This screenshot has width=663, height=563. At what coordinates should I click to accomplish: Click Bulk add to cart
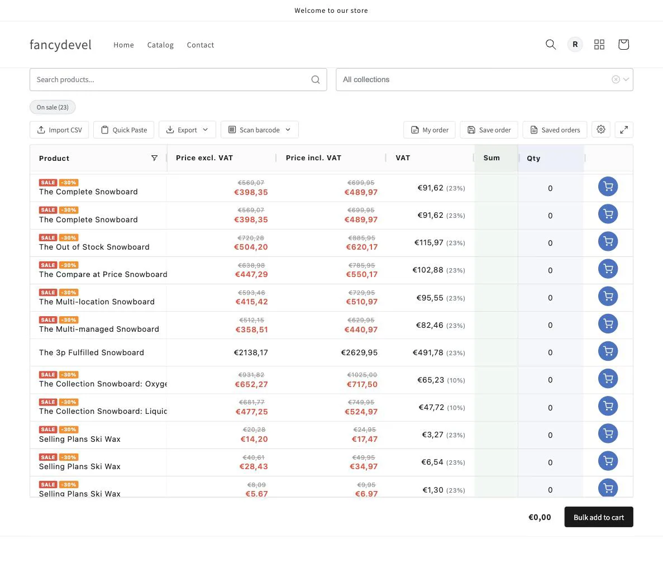[598, 517]
